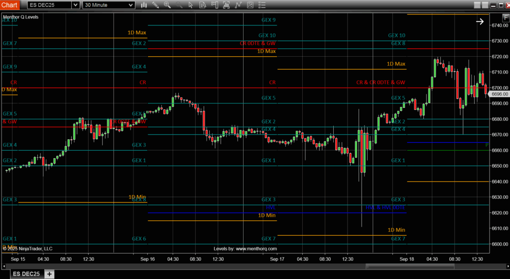Maximize the chart window
Screen dimensions: 510x279
pos(501,5)
